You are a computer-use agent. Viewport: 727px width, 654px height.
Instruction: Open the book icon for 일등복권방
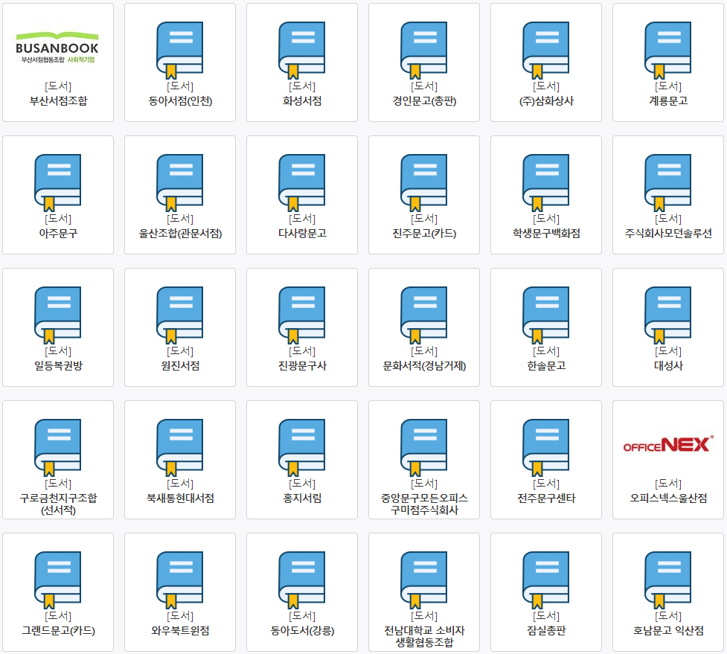pos(58,315)
